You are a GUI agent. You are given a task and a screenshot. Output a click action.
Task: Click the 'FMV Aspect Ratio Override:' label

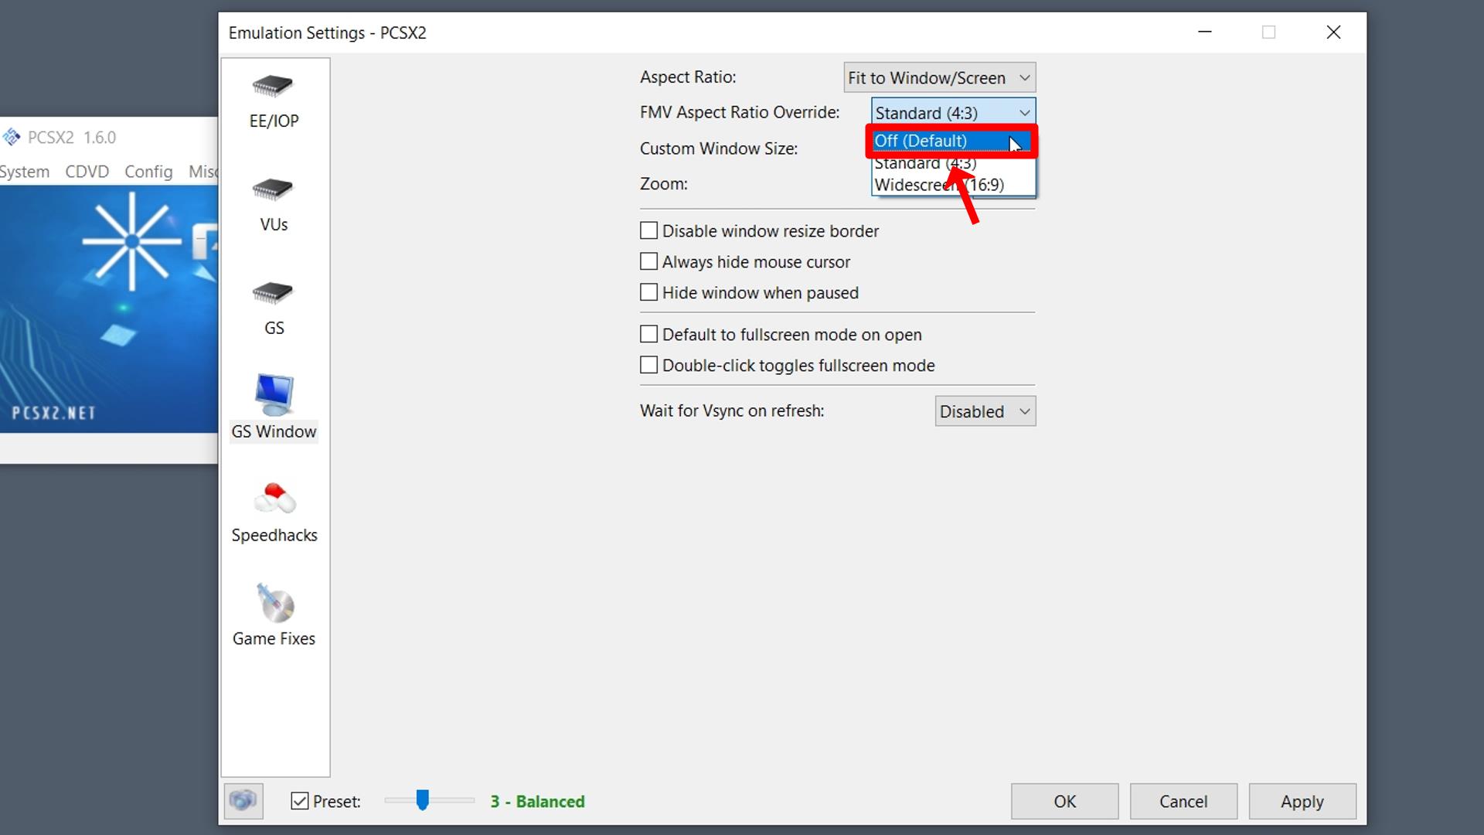[x=740, y=112]
